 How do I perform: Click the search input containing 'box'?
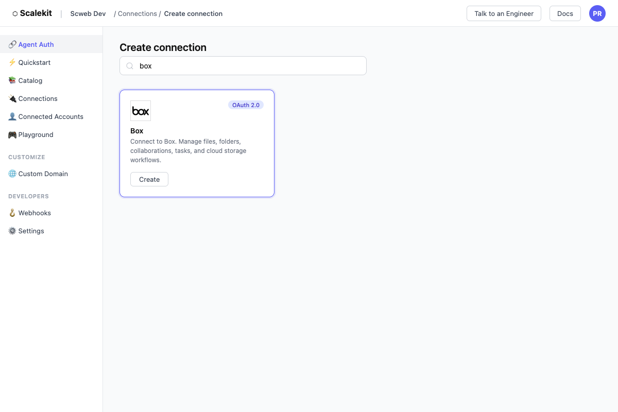(x=243, y=65)
